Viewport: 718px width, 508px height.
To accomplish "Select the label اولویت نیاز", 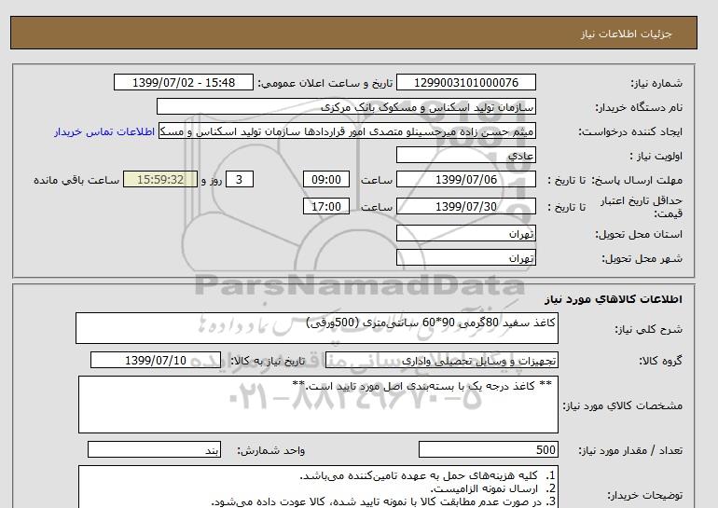I will tap(656, 156).
